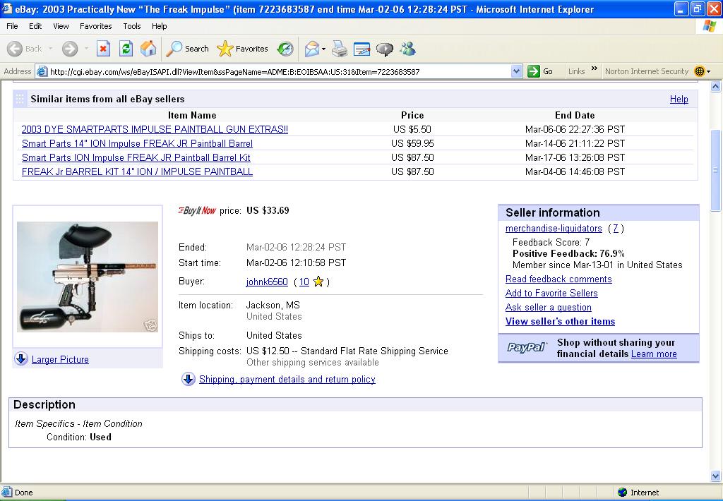
Task: Open Larger Picture link
Action: point(61,359)
